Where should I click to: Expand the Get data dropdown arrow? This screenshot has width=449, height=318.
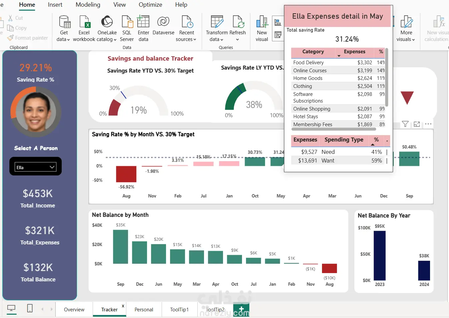(68, 40)
